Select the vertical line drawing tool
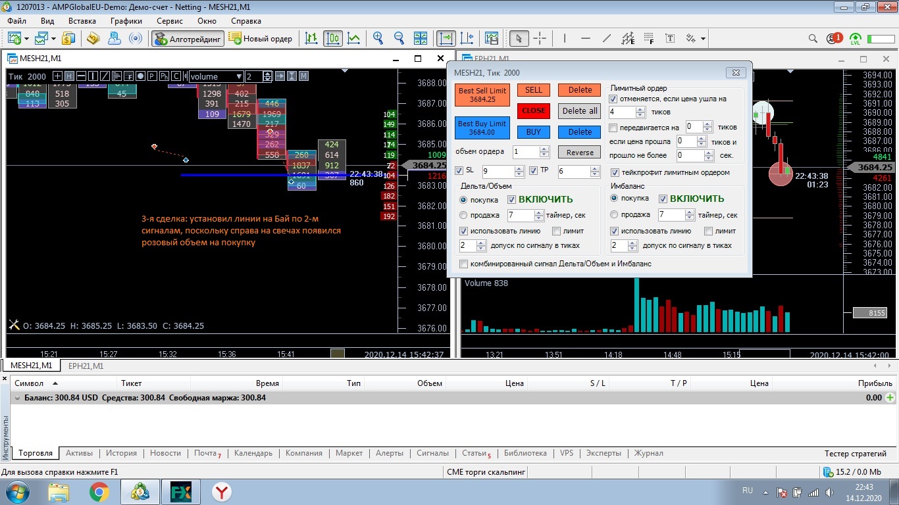Image resolution: width=899 pixels, height=505 pixels. (x=565, y=38)
